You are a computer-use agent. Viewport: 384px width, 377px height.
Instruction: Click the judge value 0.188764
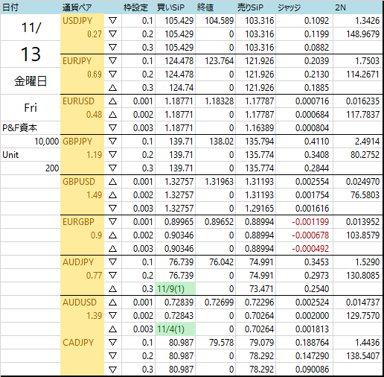(x=312, y=343)
